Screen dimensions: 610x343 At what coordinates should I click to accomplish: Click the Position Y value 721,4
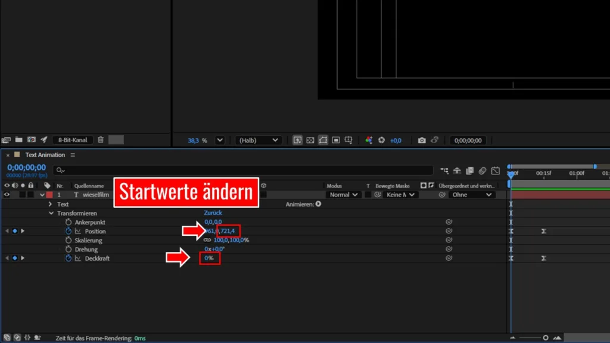[228, 231]
